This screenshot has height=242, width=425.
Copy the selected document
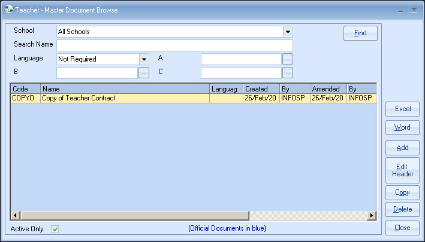402,192
